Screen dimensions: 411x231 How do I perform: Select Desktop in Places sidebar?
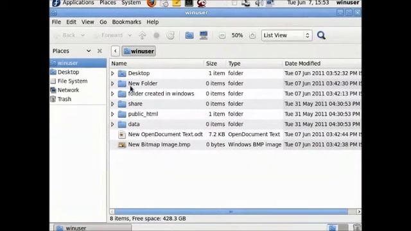point(78,72)
